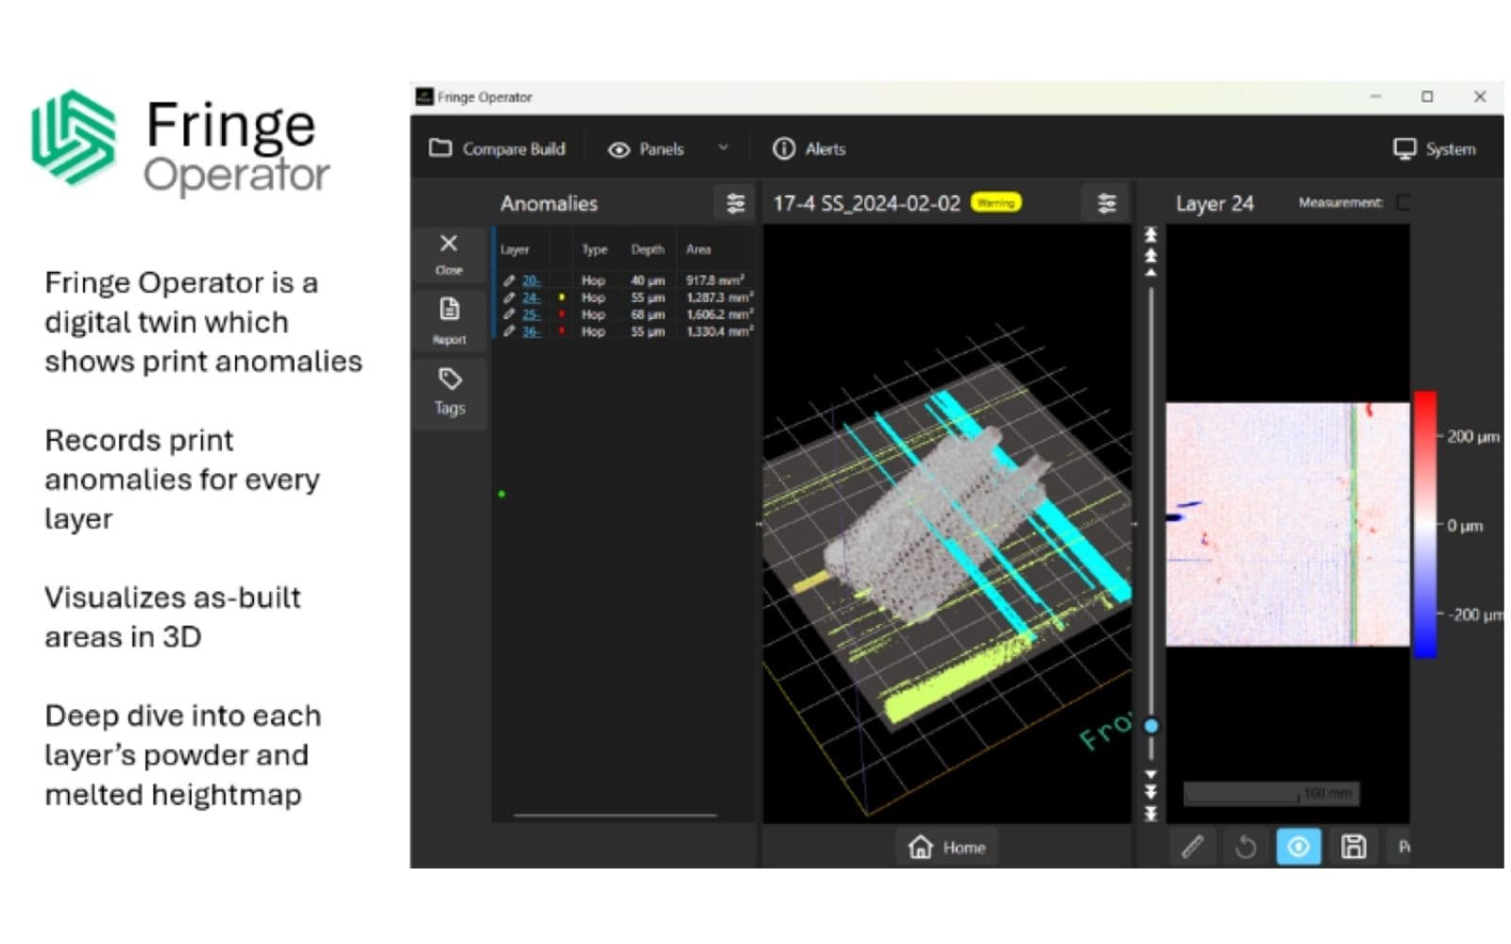Jump to the bottom layer

tap(1150, 814)
